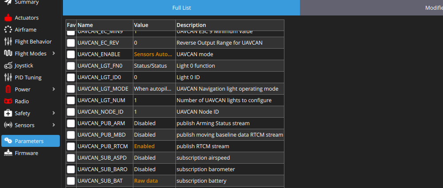
Task: Favorite the UAVCAN_LGT_ID0 parameter
Action: tap(71, 77)
